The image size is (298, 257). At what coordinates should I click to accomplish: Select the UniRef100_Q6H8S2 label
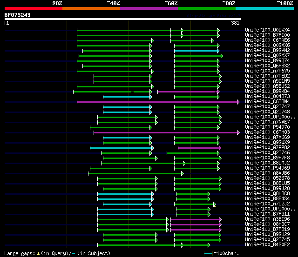[x=267, y=66]
